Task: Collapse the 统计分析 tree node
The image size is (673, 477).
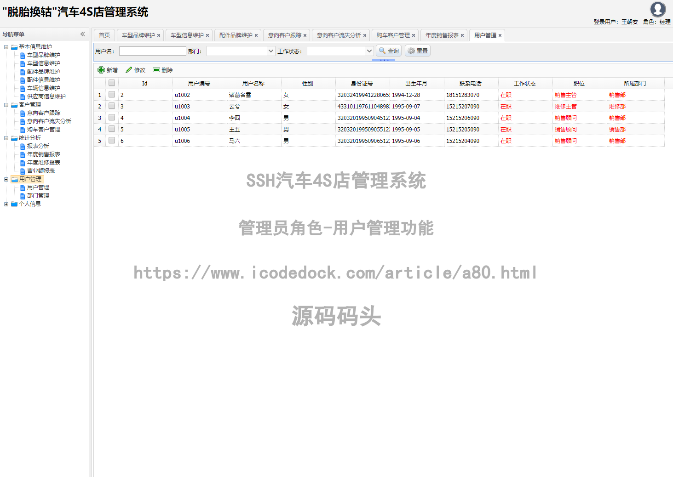Action: click(x=6, y=138)
